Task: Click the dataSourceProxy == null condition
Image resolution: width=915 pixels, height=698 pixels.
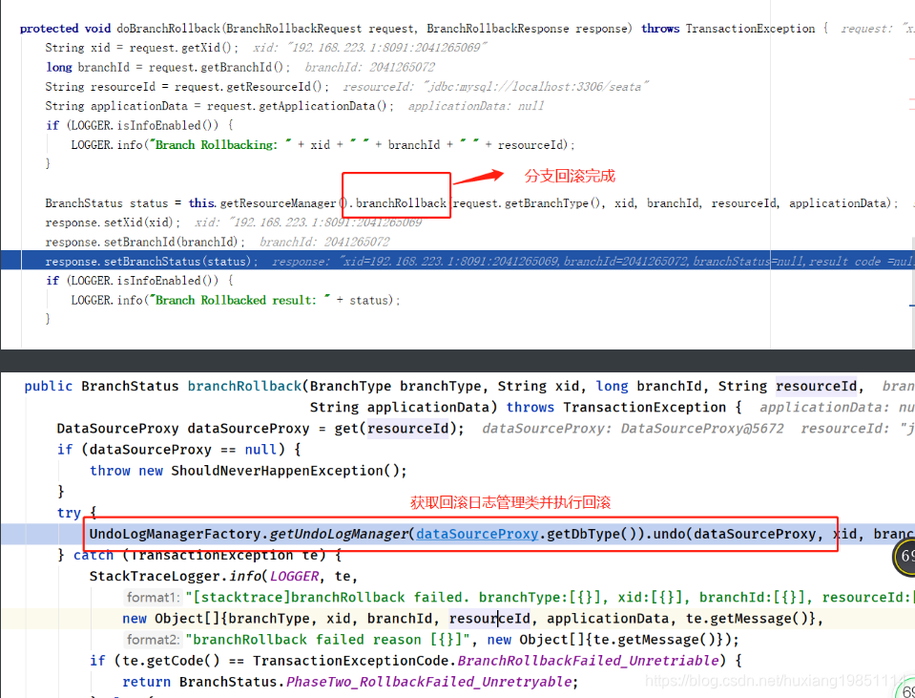Action: (182, 449)
